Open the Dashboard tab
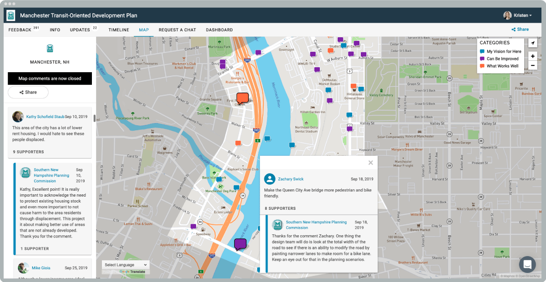 pos(219,30)
